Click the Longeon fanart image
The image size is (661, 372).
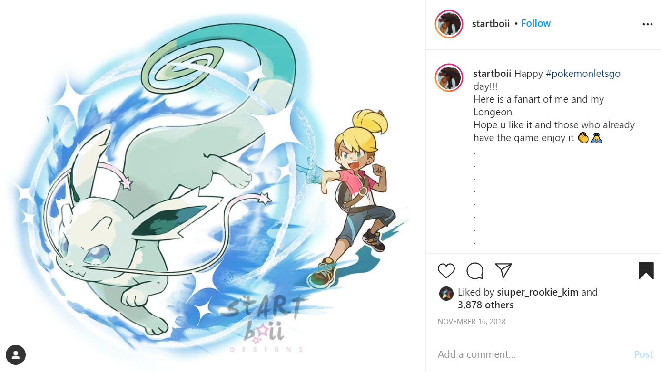pyautogui.click(x=213, y=186)
